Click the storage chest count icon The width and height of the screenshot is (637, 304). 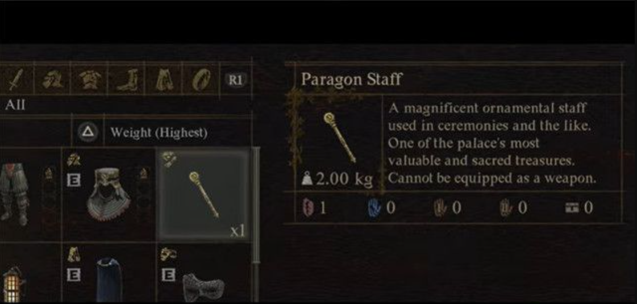point(572,208)
